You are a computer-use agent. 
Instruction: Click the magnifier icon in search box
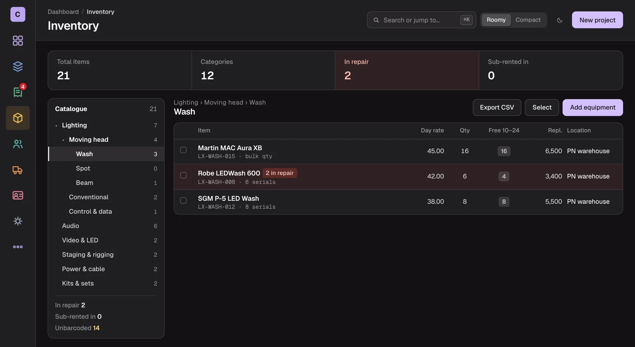376,20
